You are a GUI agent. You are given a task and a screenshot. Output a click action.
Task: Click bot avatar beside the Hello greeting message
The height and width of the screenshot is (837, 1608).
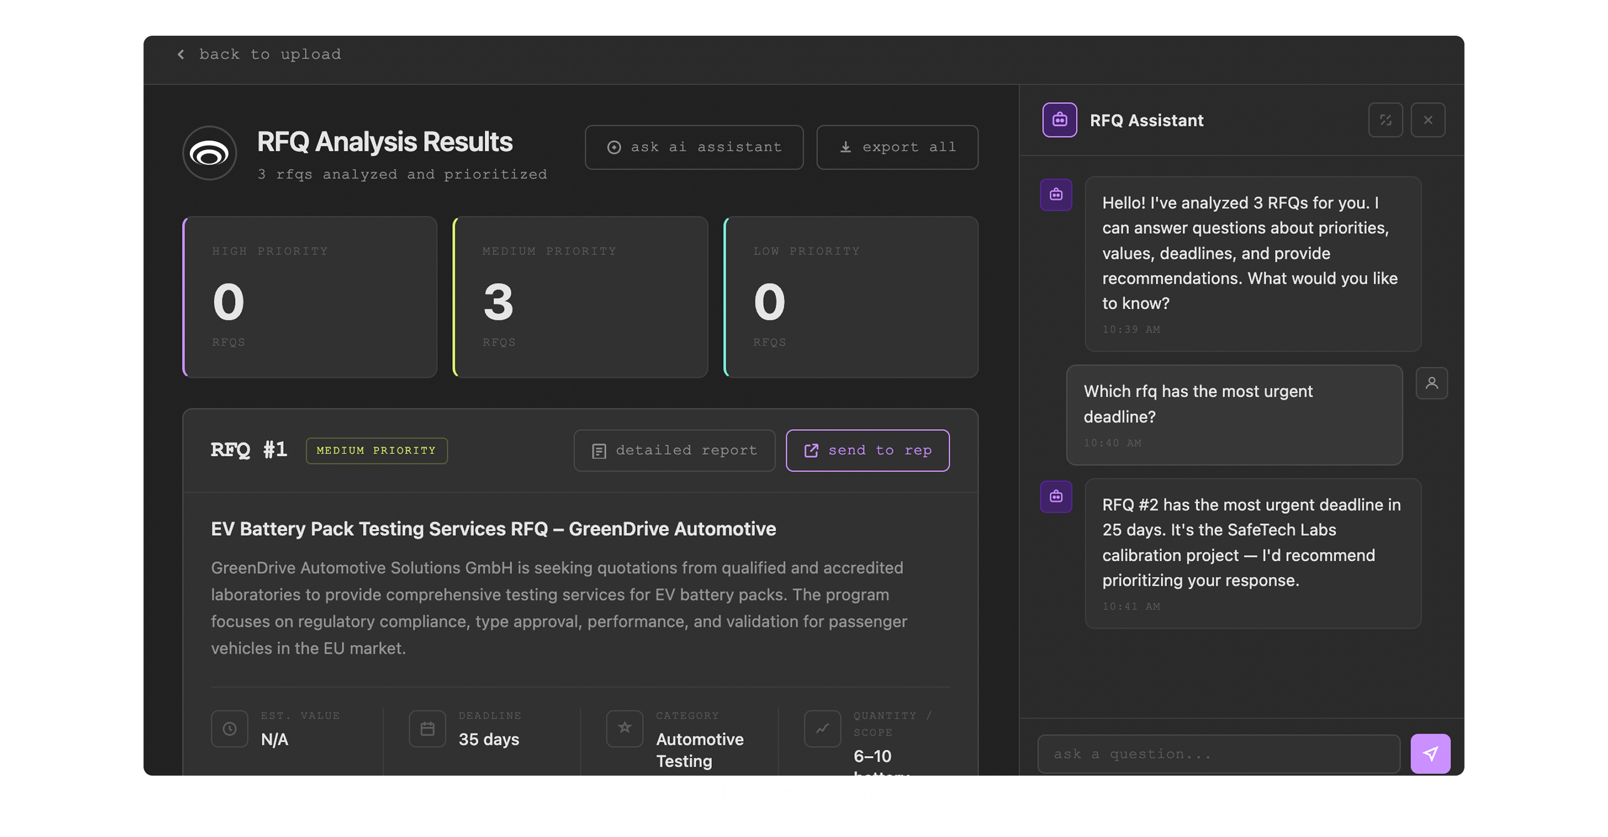[x=1056, y=195]
